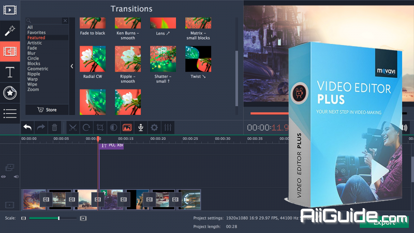Image resolution: width=414 pixels, height=233 pixels.
Task: Click zoom-in icon right of Scale slider
Action: click(x=83, y=218)
